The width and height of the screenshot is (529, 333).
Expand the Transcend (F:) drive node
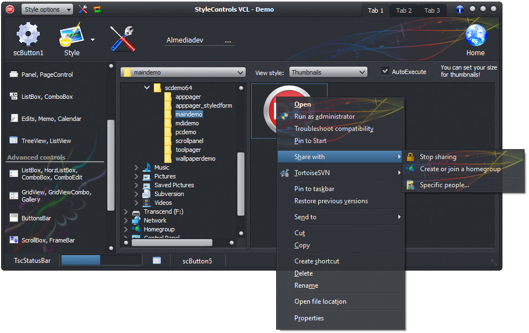[x=126, y=212]
